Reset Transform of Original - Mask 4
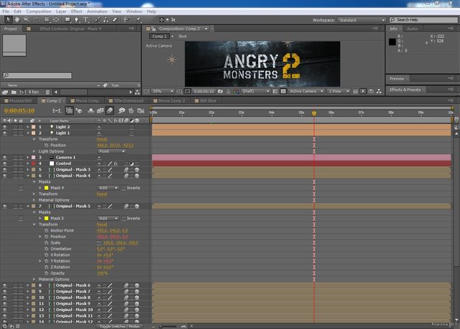 102,194
